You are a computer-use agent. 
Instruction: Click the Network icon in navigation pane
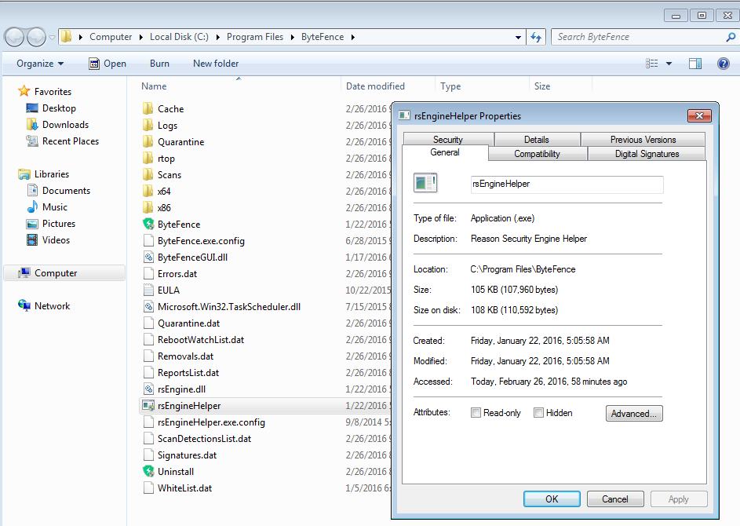(24, 305)
